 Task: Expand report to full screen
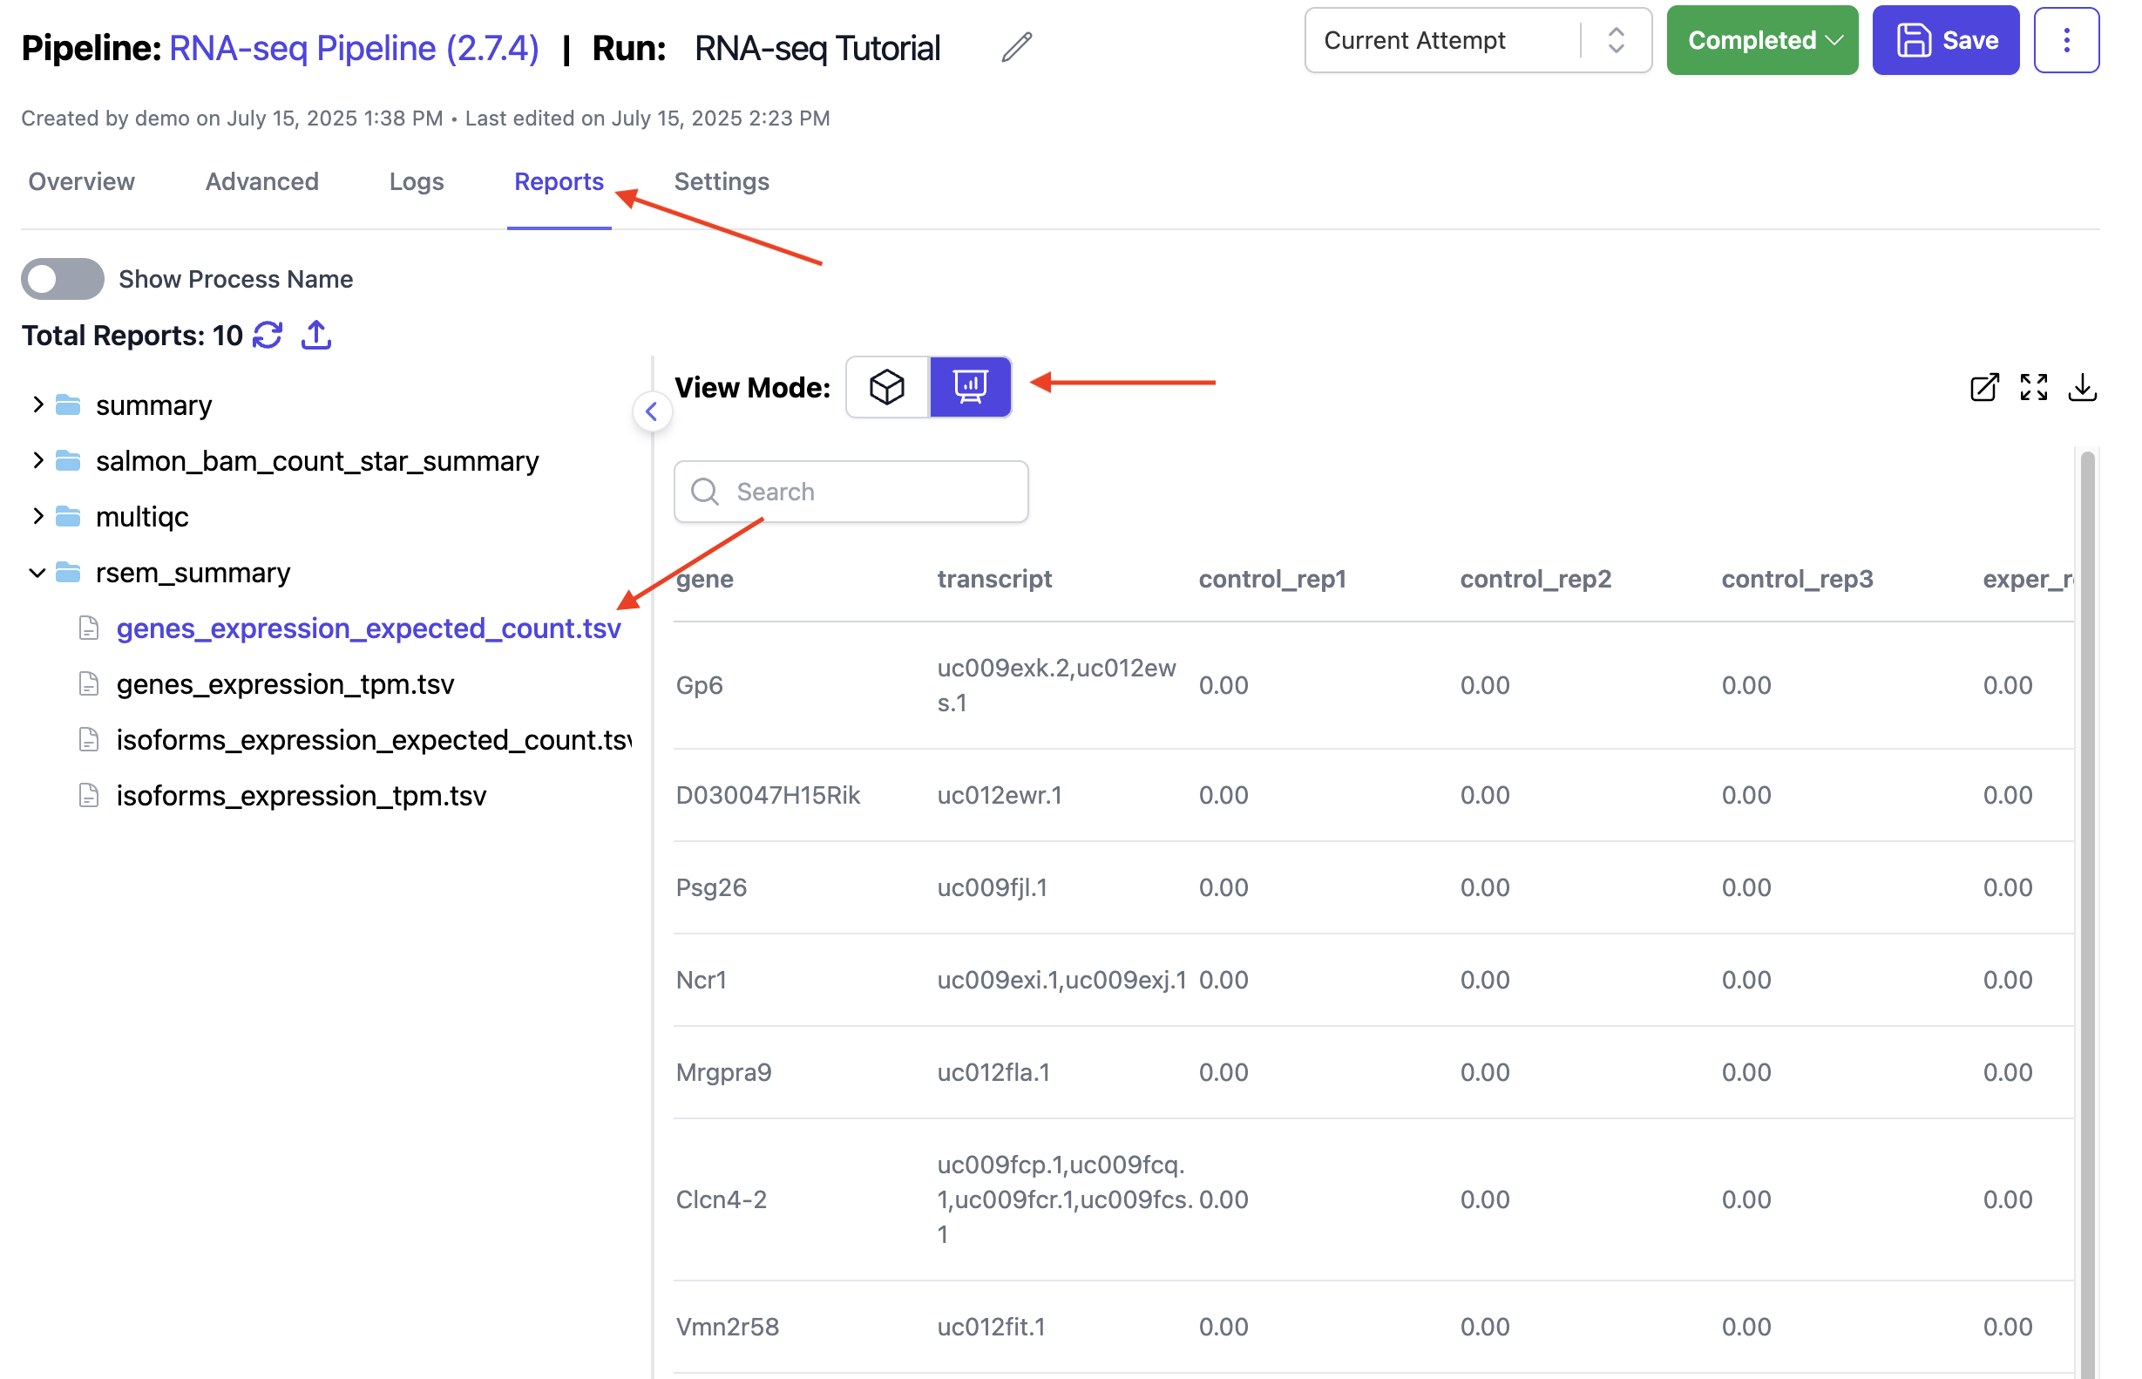coord(2032,387)
